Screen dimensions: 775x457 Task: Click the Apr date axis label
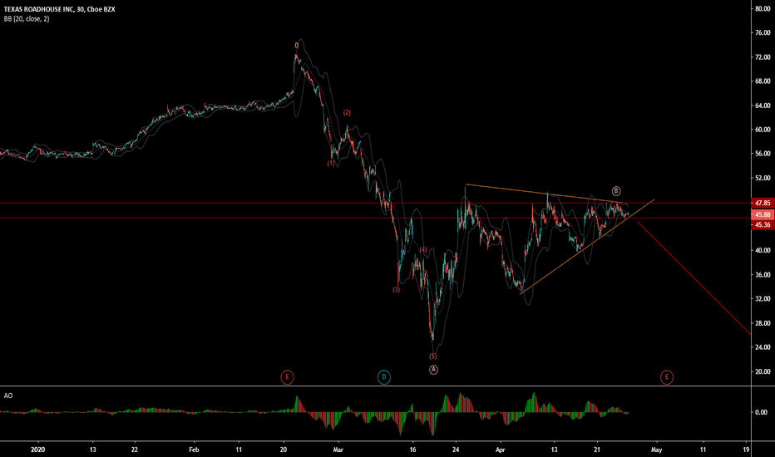coord(501,450)
